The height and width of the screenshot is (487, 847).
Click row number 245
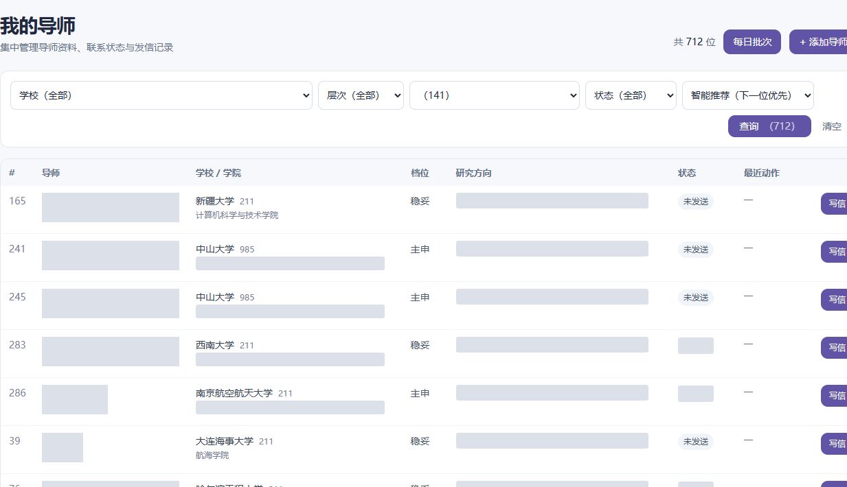pyautogui.click(x=17, y=297)
